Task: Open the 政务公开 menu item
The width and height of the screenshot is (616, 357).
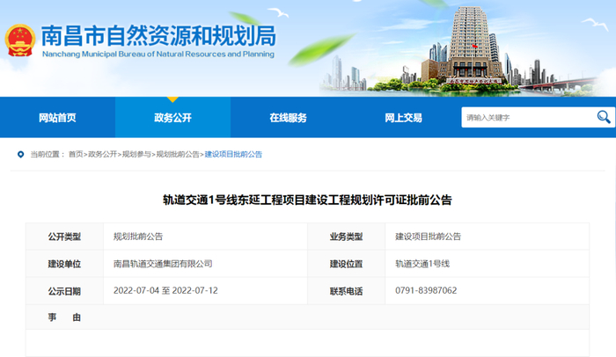Action: tap(172, 118)
